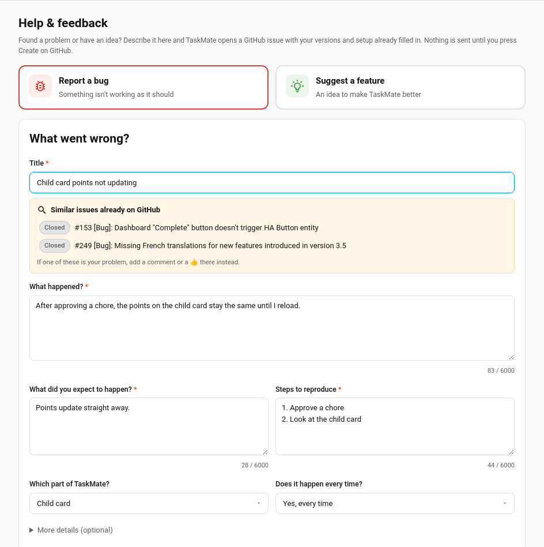Click the green lightbulb icon
This screenshot has height=547, width=544.
coord(297,86)
